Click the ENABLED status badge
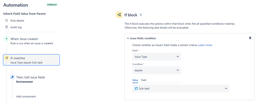 [x=52, y=5]
